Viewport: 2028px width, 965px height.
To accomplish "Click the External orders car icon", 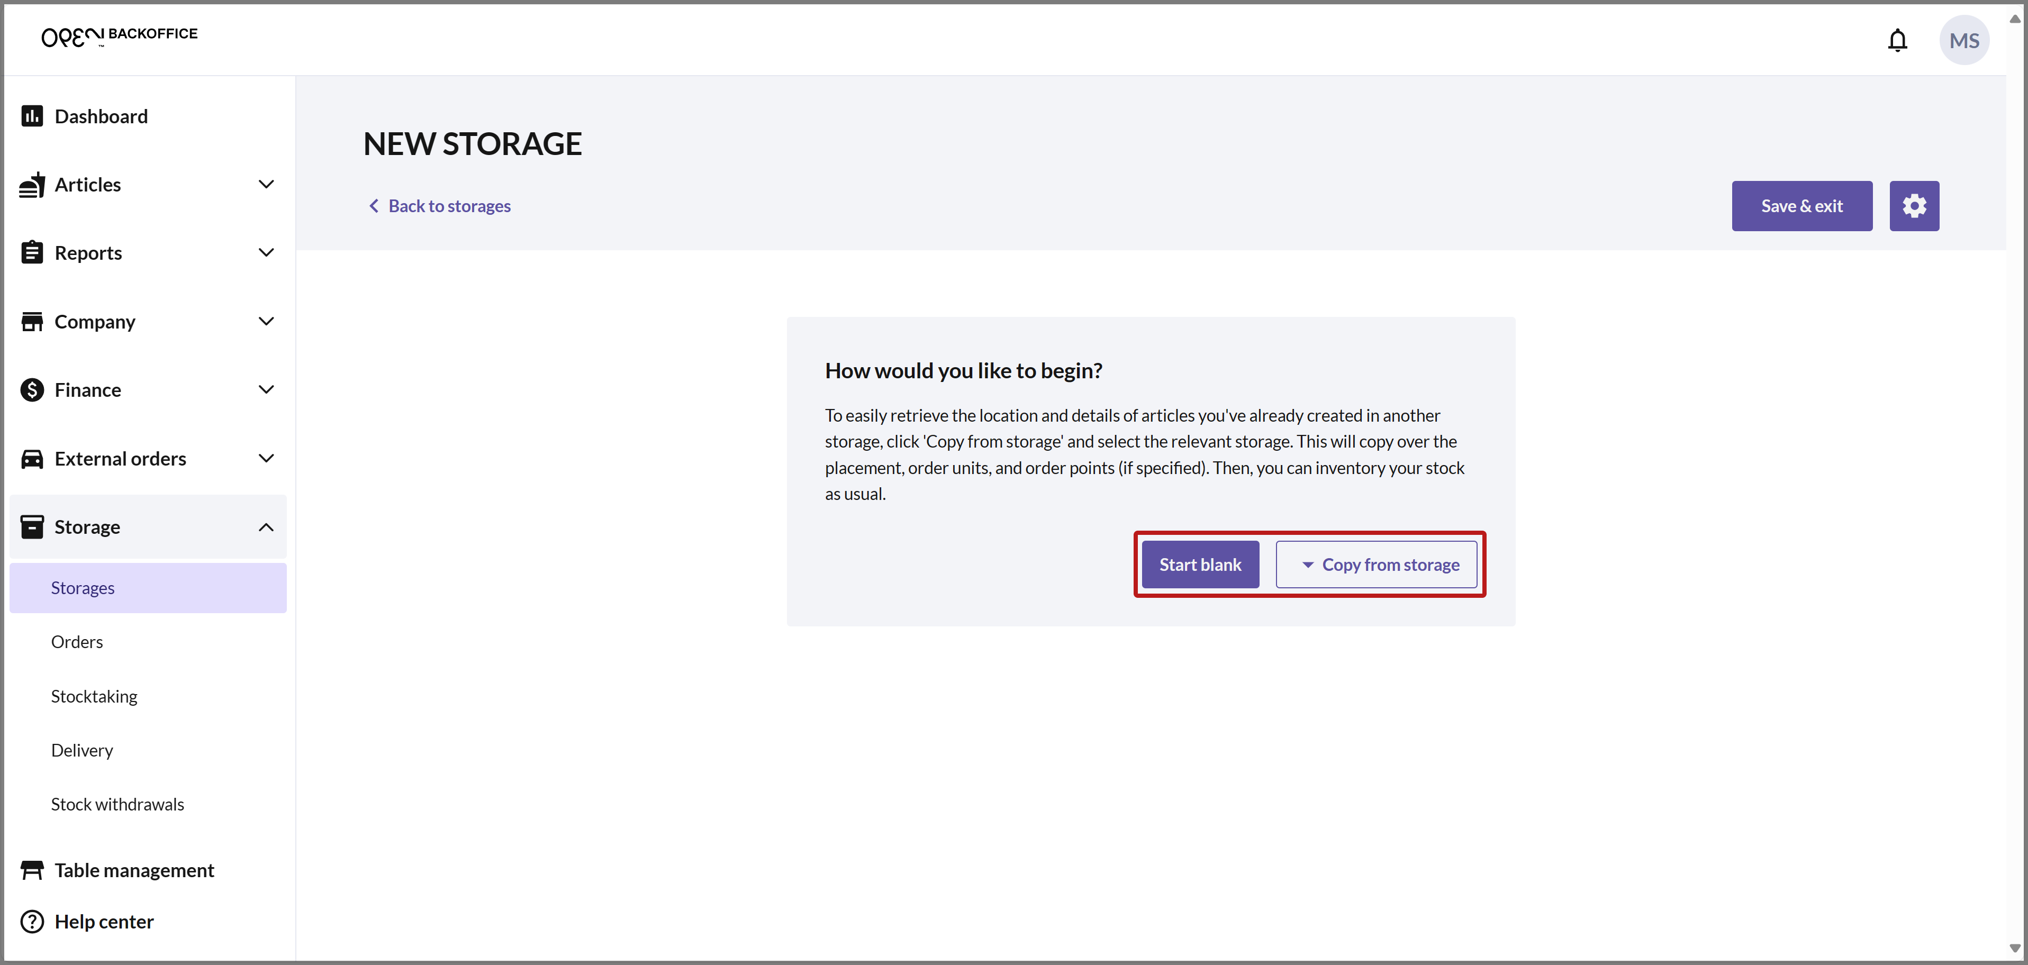I will click(32, 458).
